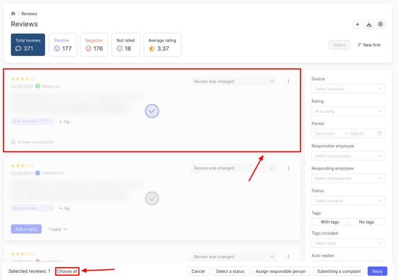This screenshot has width=398, height=280.
Task: Filter by Positive reviews card
Action: coord(62,45)
